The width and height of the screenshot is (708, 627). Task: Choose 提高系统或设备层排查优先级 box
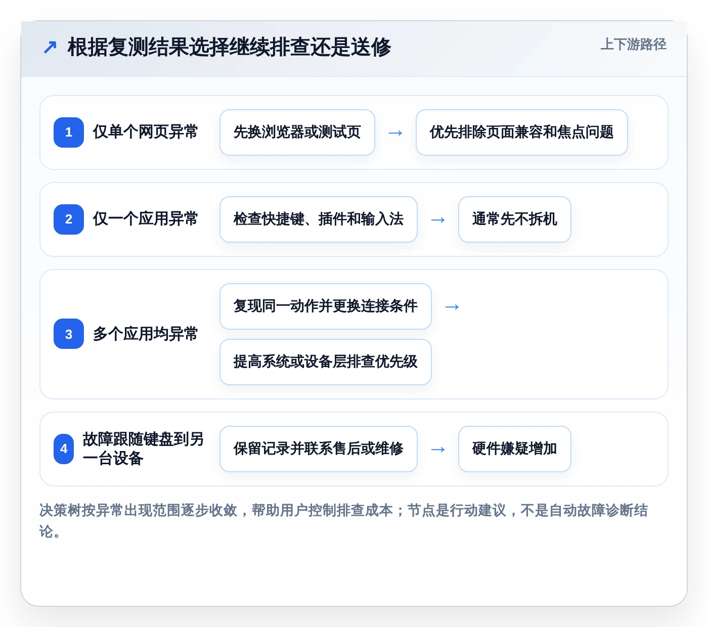(326, 362)
